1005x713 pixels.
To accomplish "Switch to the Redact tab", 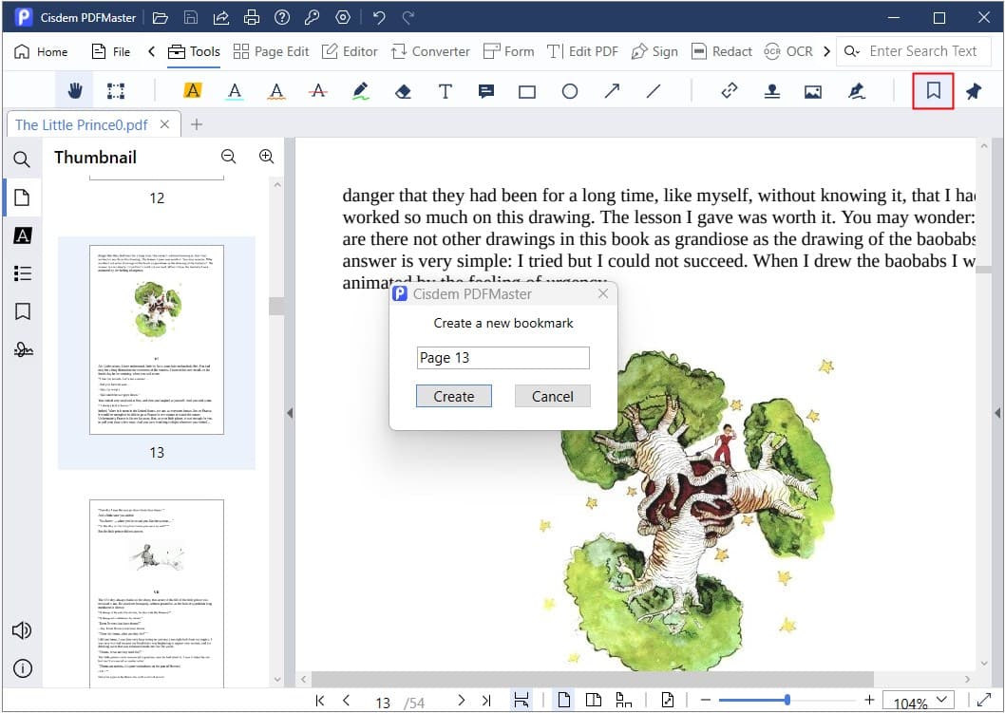I will point(722,51).
